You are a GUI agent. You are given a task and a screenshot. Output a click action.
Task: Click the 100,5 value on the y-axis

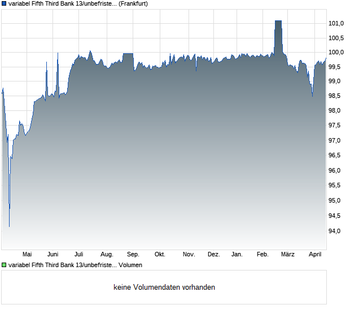[336, 38]
